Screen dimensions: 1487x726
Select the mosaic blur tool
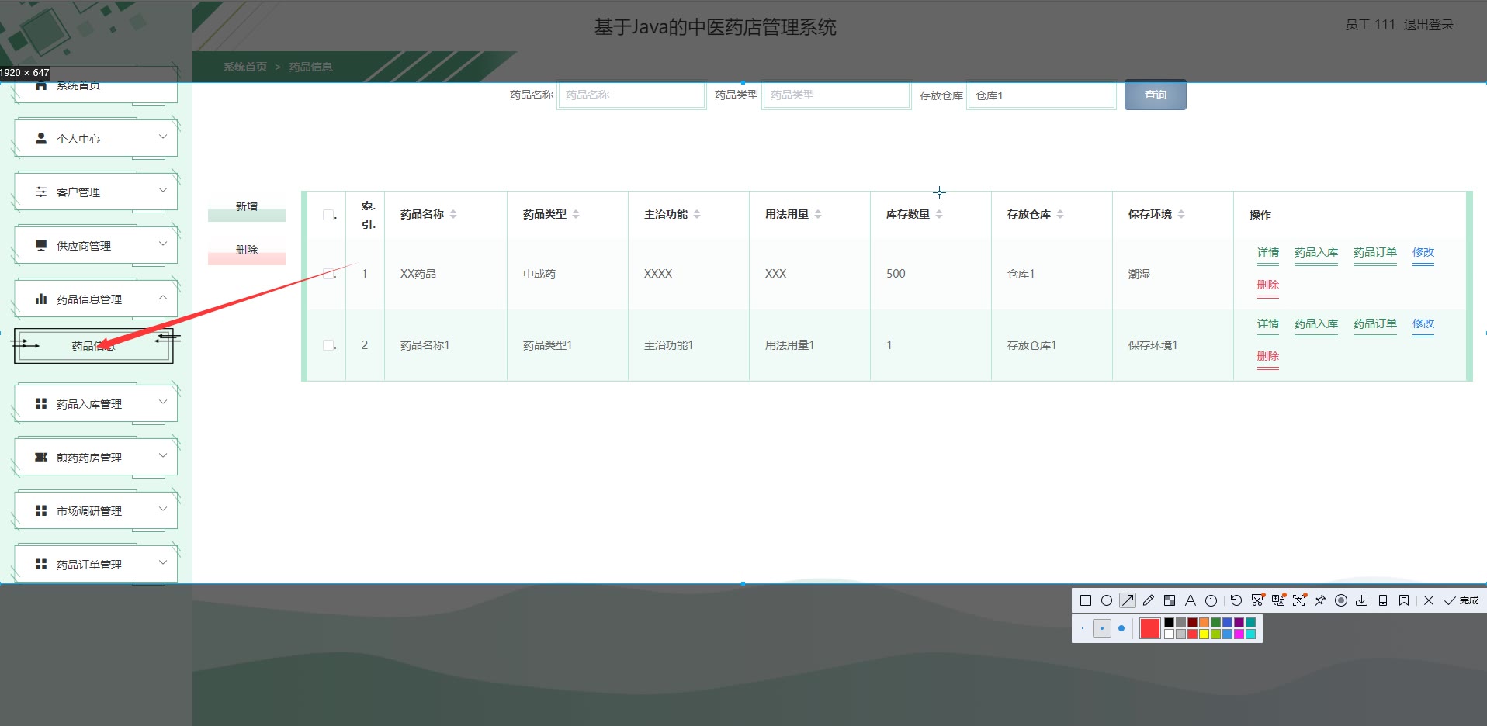[x=1170, y=600]
